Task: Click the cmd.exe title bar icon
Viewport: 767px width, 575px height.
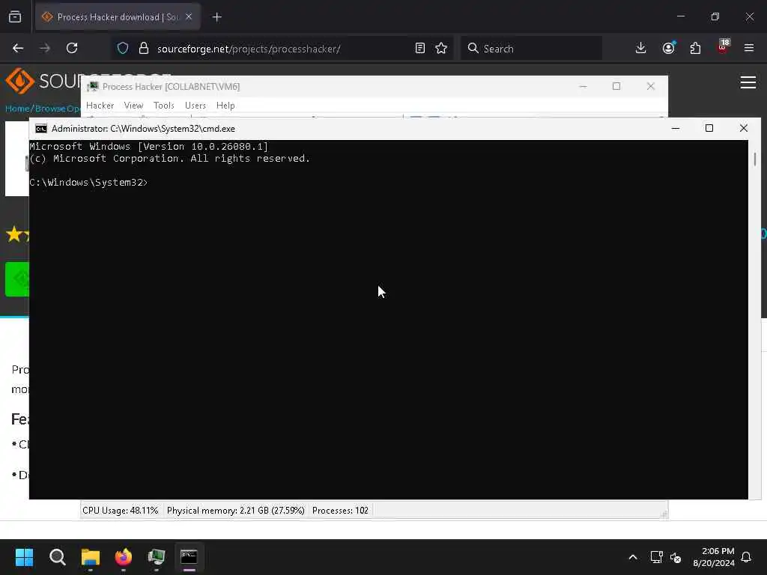Action: (x=41, y=129)
